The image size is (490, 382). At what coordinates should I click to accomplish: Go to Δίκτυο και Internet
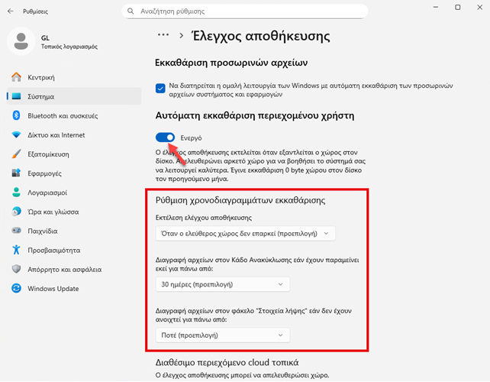pos(74,134)
